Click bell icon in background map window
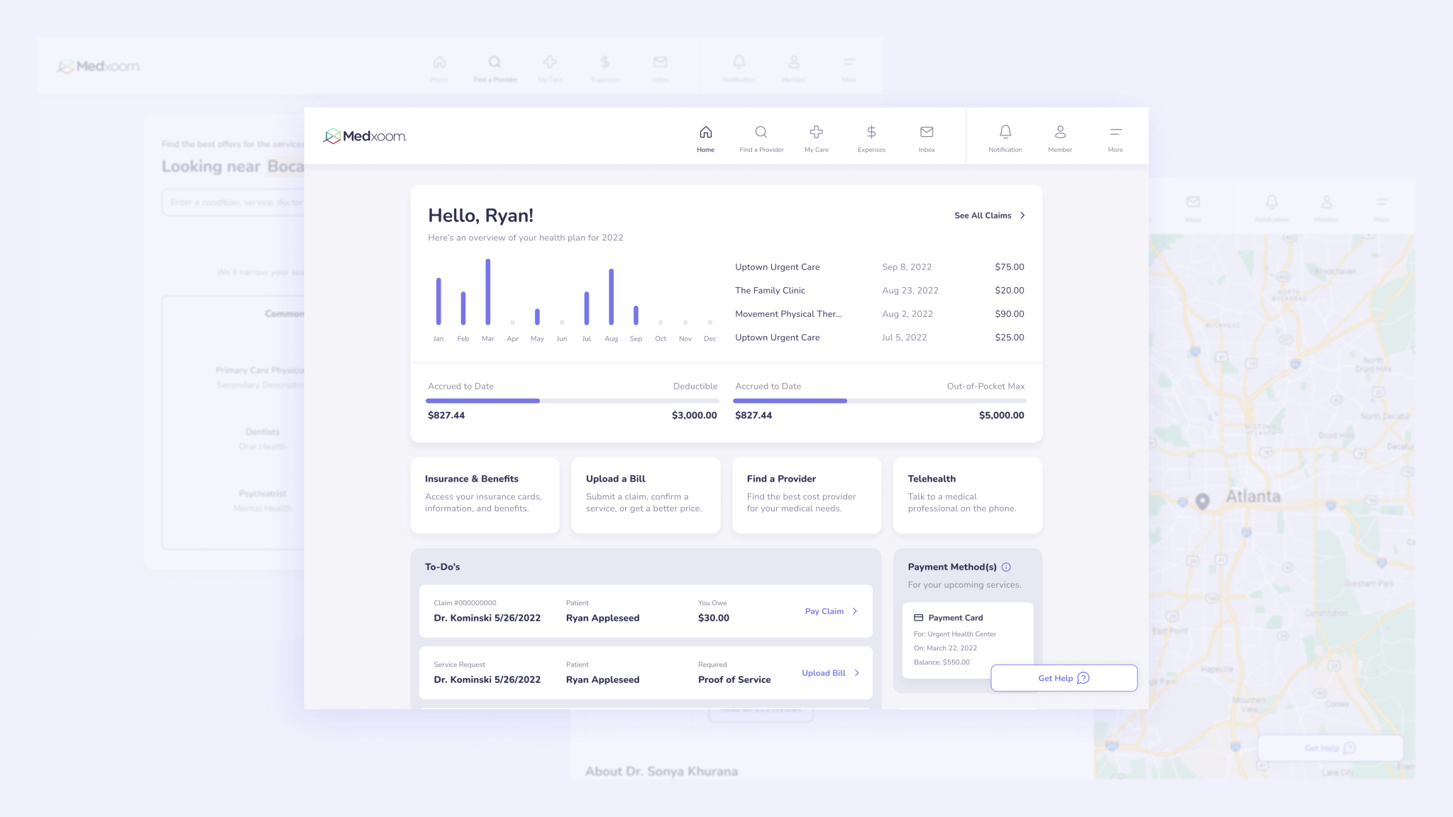 point(1271,202)
